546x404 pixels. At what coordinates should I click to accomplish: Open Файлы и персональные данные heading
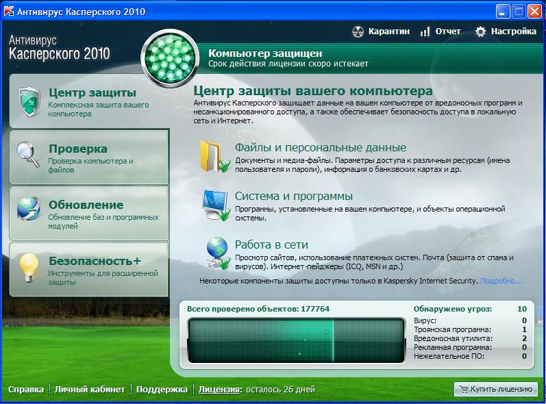[321, 147]
